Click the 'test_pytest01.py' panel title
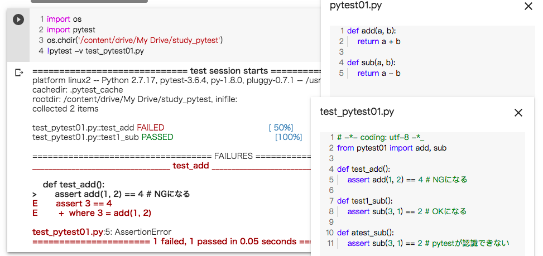The width and height of the screenshot is (543, 256). pyautogui.click(x=357, y=112)
